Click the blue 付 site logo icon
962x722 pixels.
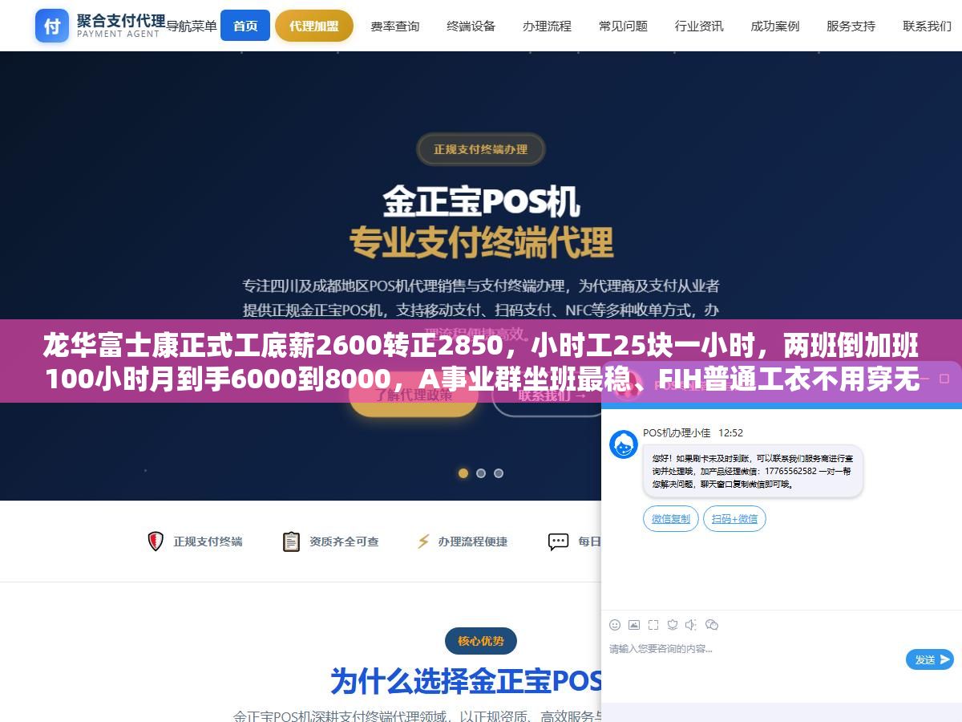tap(52, 26)
